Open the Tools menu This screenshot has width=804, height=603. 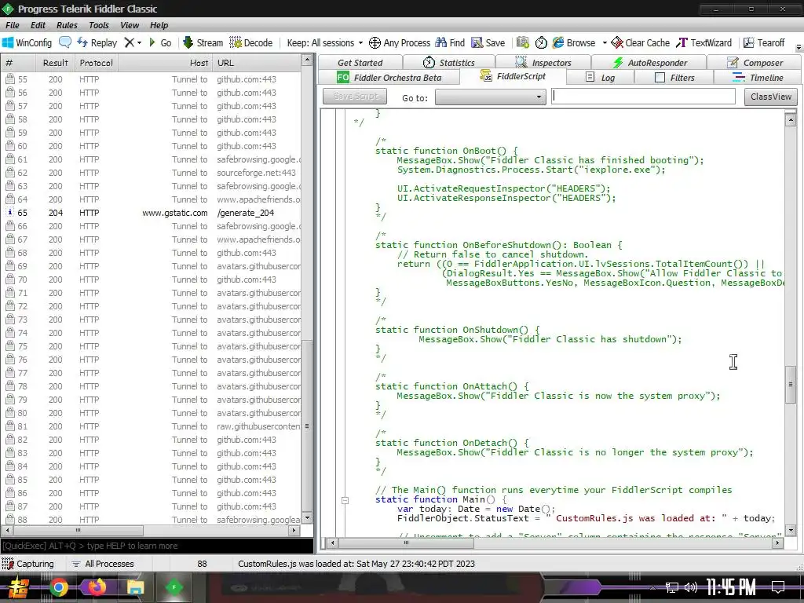tap(98, 25)
